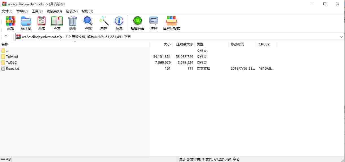Start 扫描病毒 (Virus scan) tool
Screen dimensions: 345x162
click(138, 21)
